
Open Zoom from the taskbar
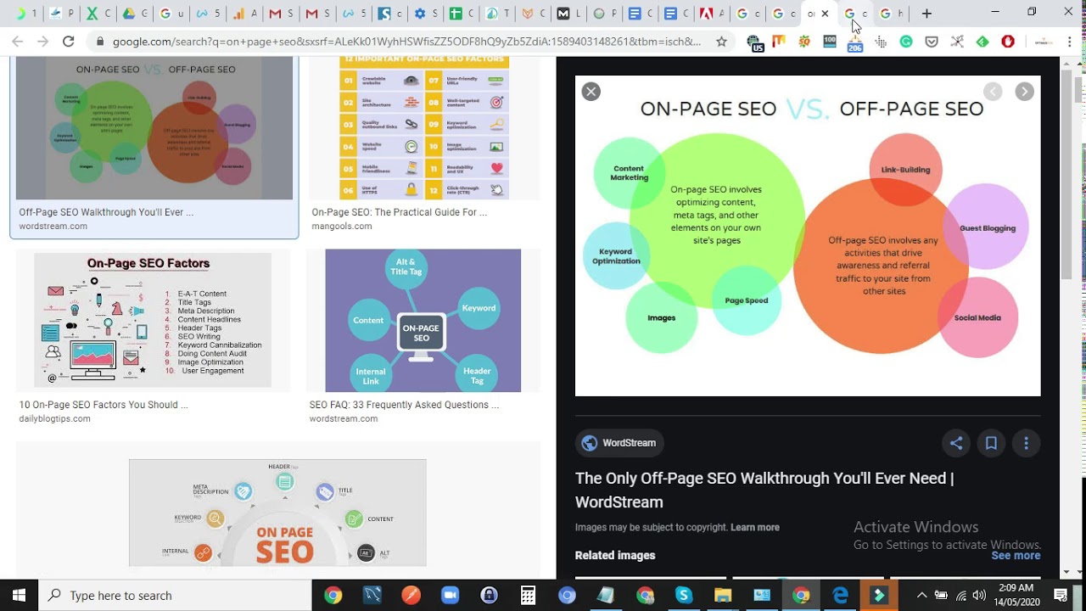450,596
